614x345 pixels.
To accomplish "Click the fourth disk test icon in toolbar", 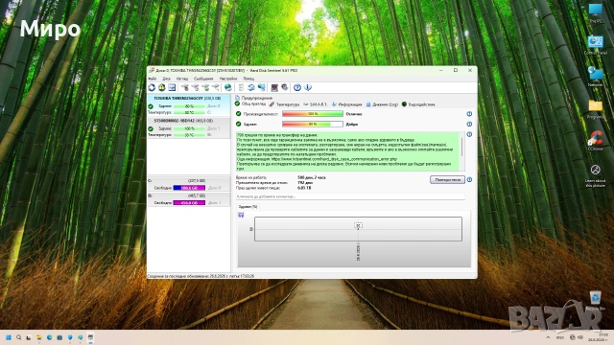I will click(215, 87).
